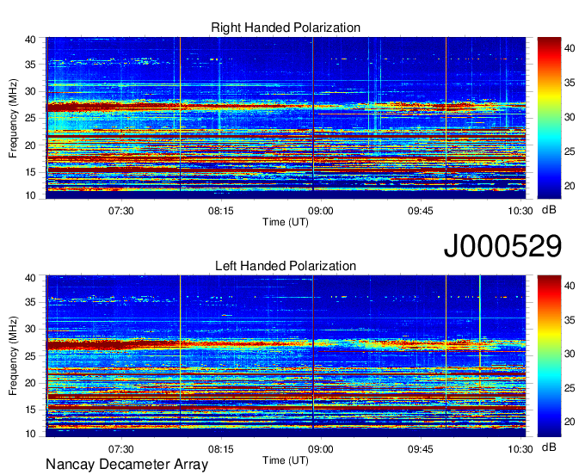Screen dimensions: 585x475
Task: Click the 25 frequency tick on Right Handed plot
Action: (x=30, y=118)
